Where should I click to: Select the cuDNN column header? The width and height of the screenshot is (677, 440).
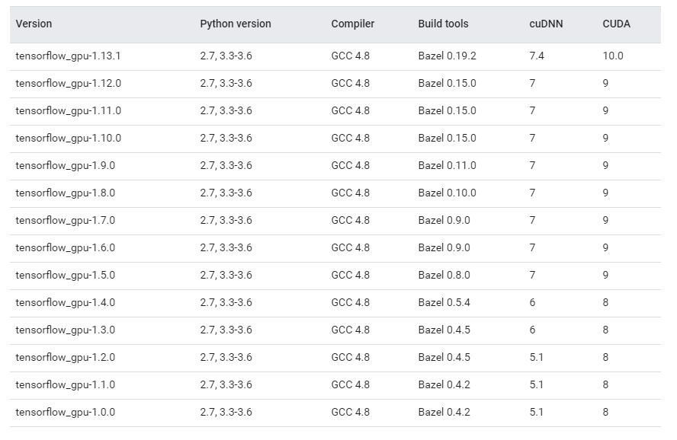click(x=545, y=24)
